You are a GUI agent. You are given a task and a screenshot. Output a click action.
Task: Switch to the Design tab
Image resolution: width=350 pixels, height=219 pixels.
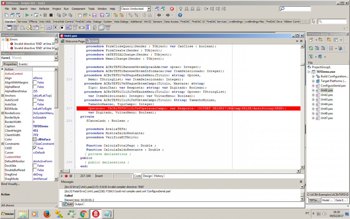click(x=147, y=176)
